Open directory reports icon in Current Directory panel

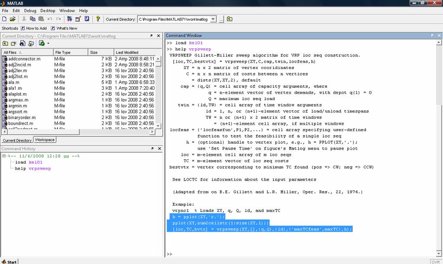[31, 44]
